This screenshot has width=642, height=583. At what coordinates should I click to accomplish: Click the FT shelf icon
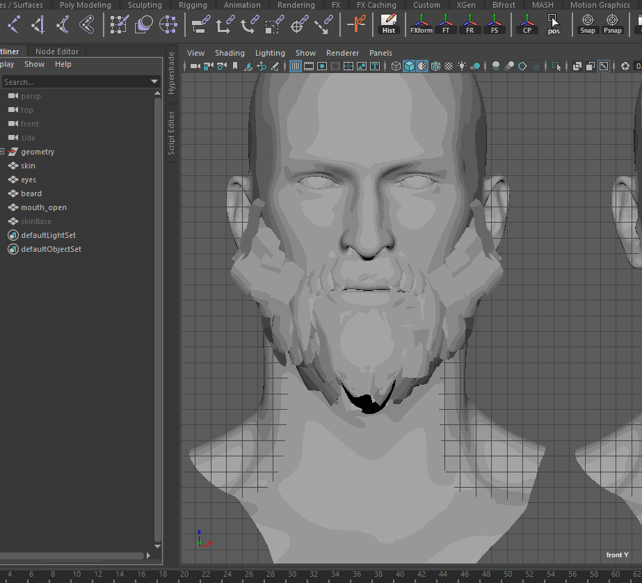pyautogui.click(x=447, y=24)
